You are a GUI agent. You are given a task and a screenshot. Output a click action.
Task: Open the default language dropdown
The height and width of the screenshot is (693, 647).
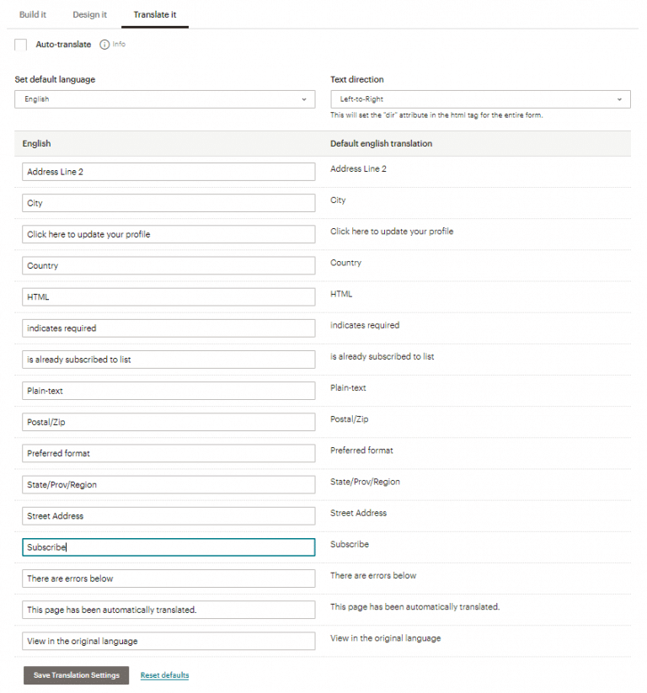[164, 99]
